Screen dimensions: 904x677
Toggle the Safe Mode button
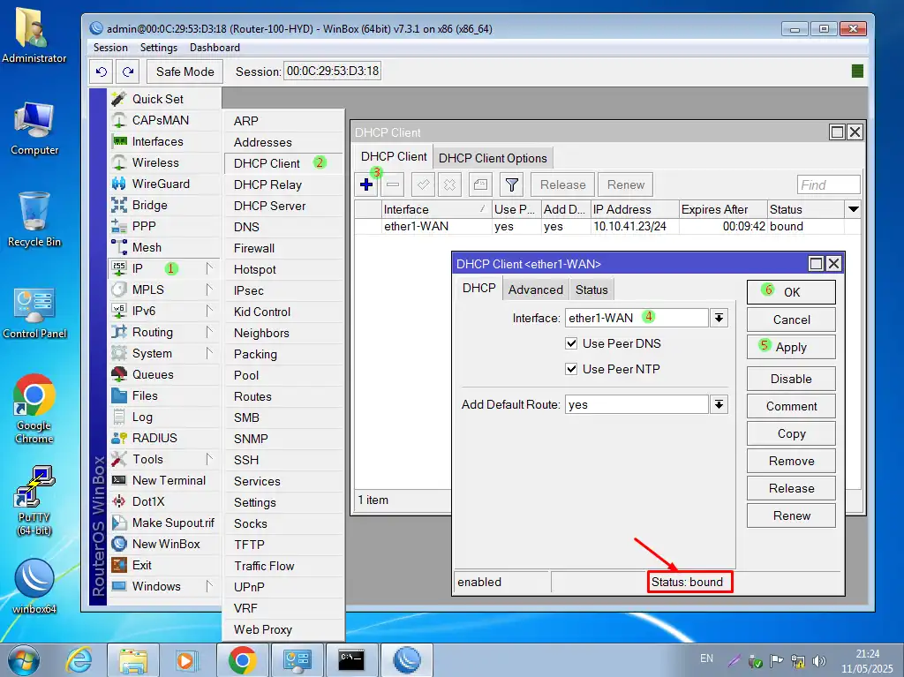pos(185,71)
